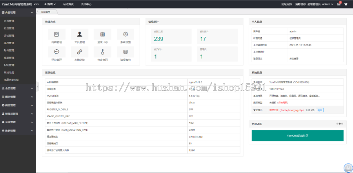Image resolution: width=353 pixels, height=173 pixels.
Task: Open the 系统设置 gear shortcut
Action: click(125, 34)
